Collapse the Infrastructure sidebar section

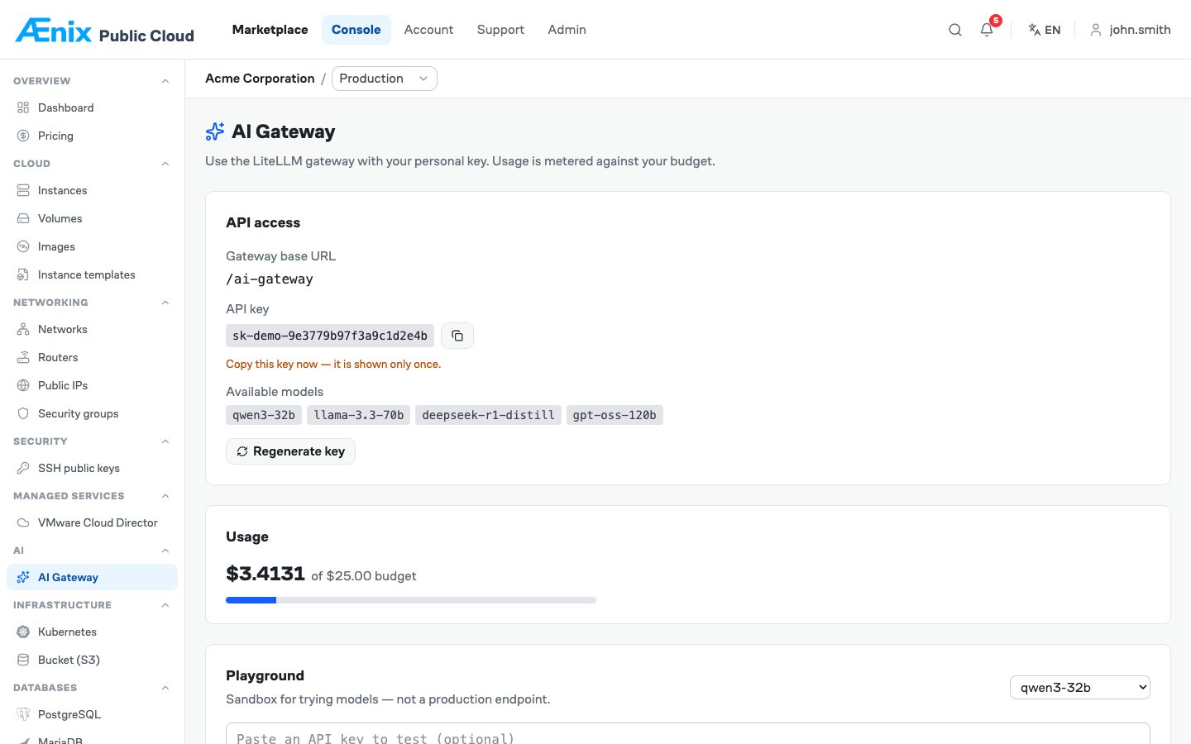point(165,605)
